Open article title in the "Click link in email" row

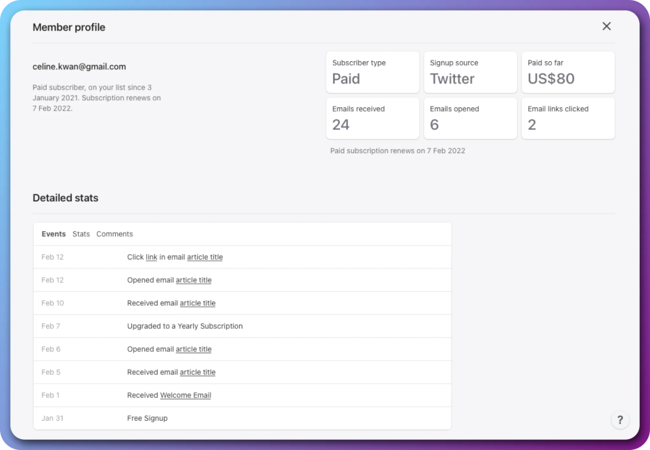(204, 258)
